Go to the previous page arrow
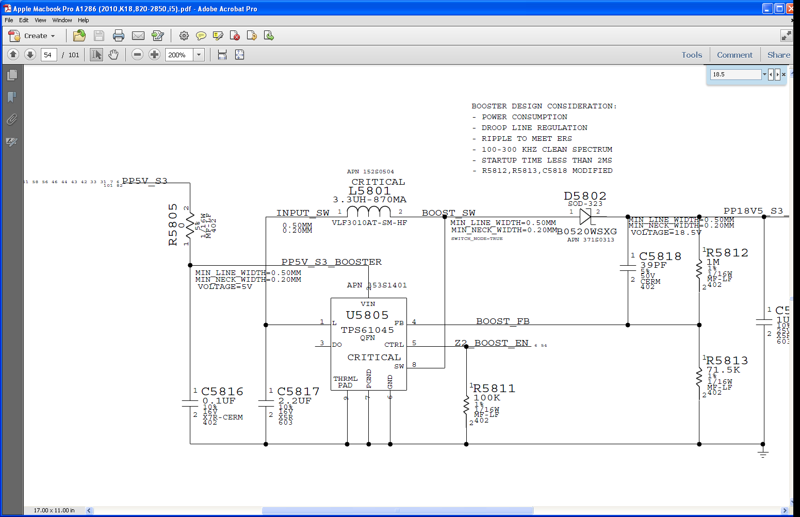The image size is (800, 517). click(13, 55)
